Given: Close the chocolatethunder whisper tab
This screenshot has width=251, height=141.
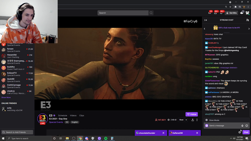Looking at the screenshot, I should 163,133.
